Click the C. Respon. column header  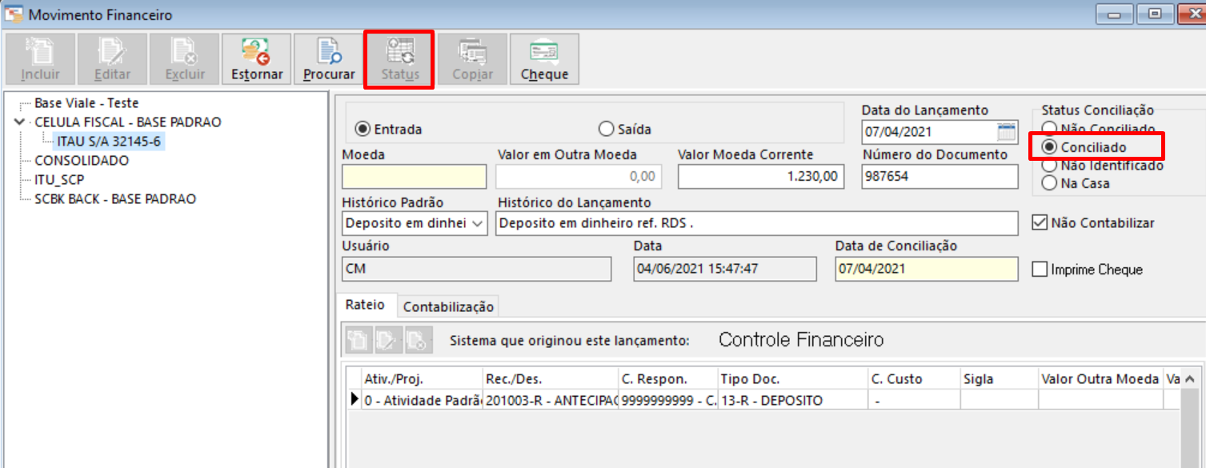point(667,379)
